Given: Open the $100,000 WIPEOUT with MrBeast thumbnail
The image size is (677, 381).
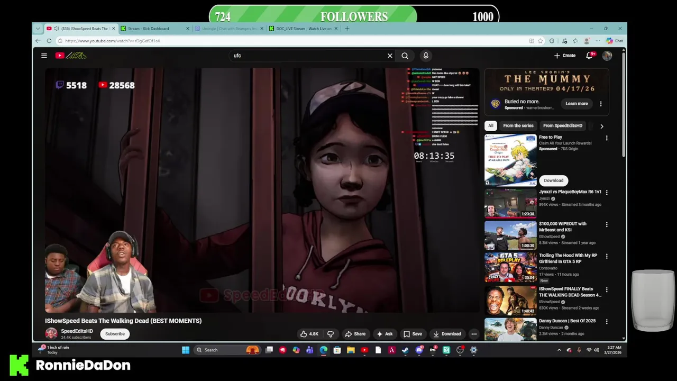Looking at the screenshot, I should coord(510,235).
